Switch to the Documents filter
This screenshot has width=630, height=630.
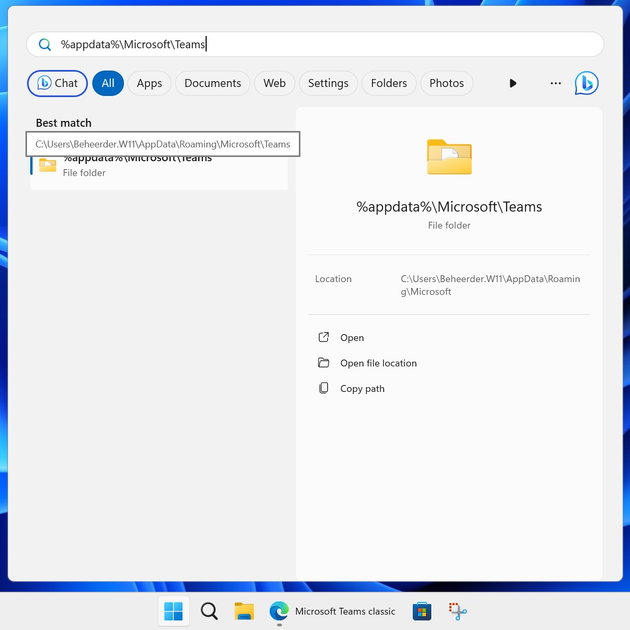coord(212,83)
